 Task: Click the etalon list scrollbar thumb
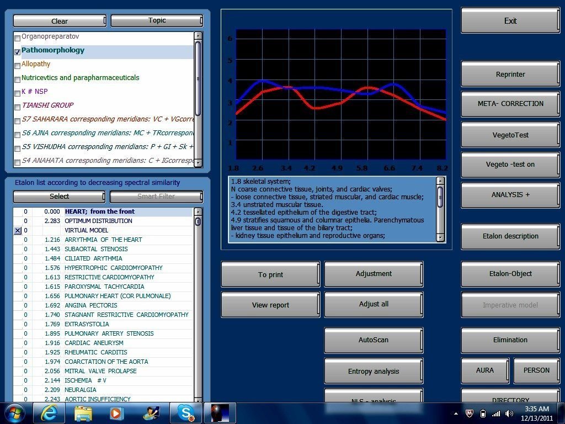[x=198, y=221]
